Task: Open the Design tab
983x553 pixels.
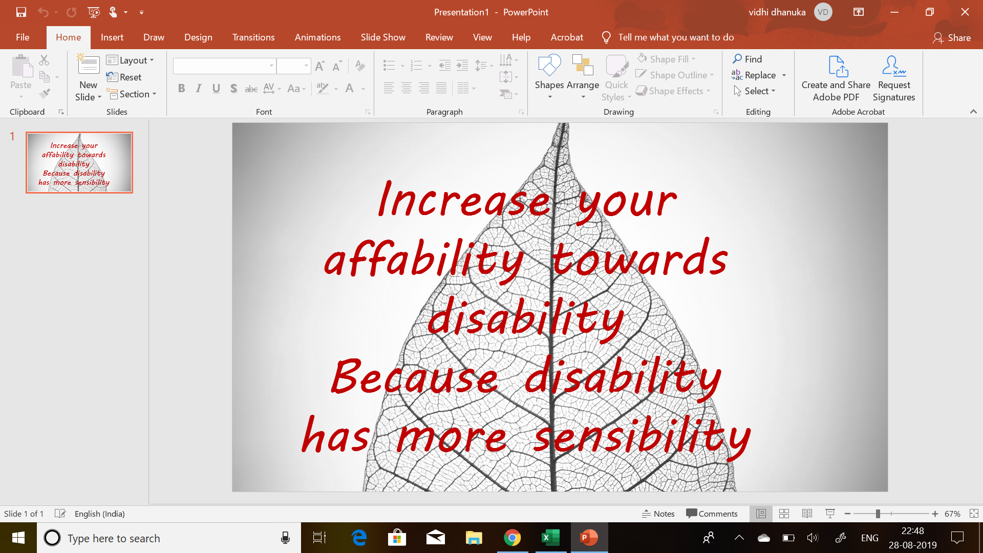Action: pos(198,37)
